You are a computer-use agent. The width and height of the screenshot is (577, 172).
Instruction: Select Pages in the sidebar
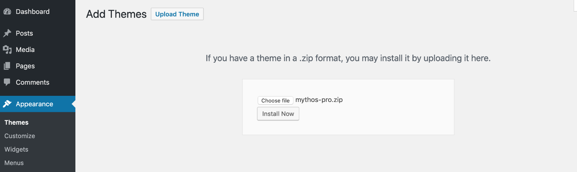pyautogui.click(x=25, y=66)
